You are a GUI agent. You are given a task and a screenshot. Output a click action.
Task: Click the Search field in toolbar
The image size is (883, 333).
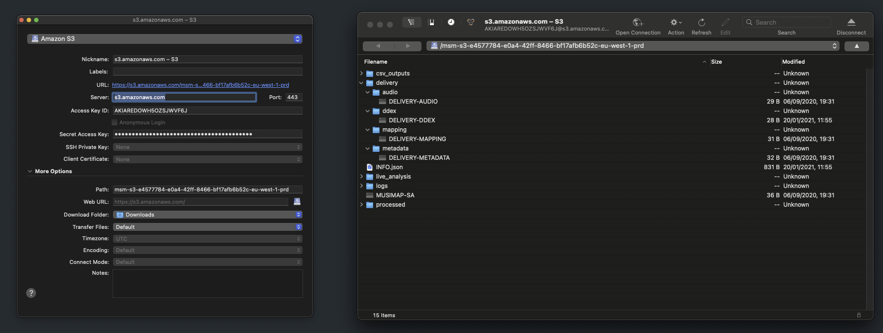pyautogui.click(x=787, y=22)
